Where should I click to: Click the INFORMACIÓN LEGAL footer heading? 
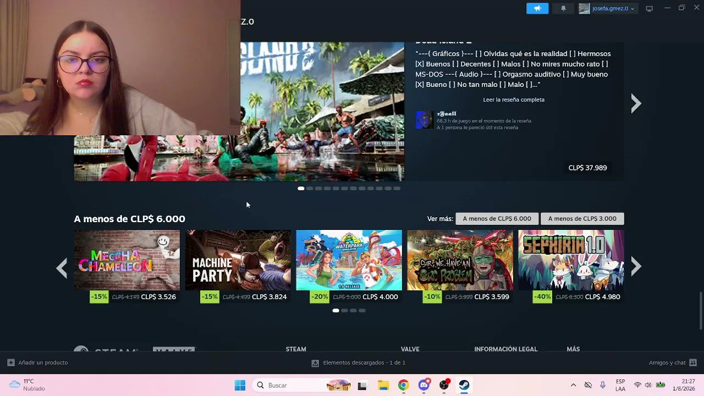tap(505, 349)
